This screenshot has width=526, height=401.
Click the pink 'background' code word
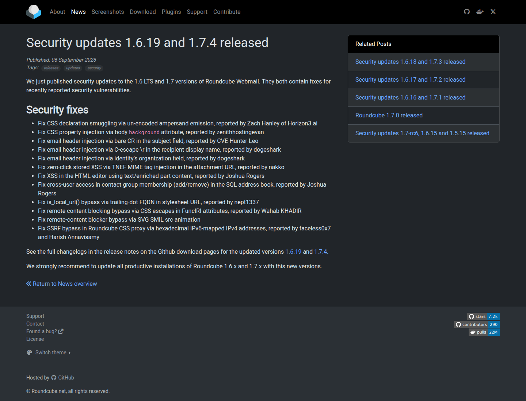coord(144,132)
